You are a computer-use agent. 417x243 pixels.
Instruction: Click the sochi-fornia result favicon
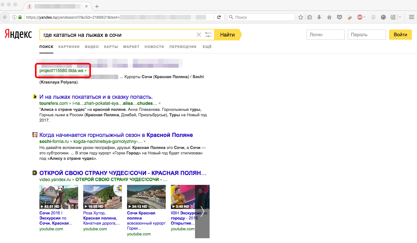tap(35, 135)
